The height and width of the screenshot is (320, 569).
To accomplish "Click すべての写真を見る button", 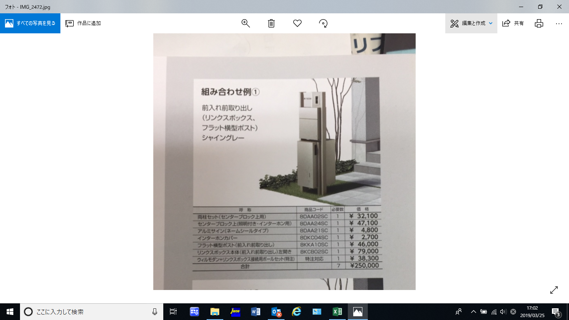I will tap(30, 23).
